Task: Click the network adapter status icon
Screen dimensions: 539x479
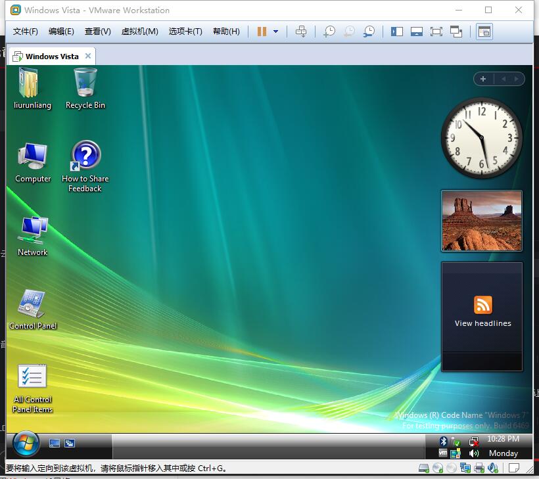Action: coord(465,468)
